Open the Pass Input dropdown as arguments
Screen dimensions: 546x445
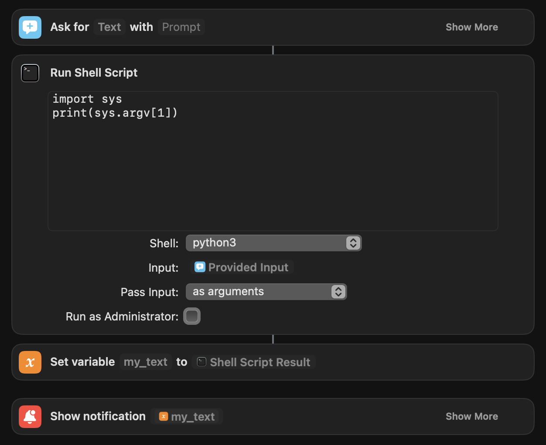click(x=266, y=292)
